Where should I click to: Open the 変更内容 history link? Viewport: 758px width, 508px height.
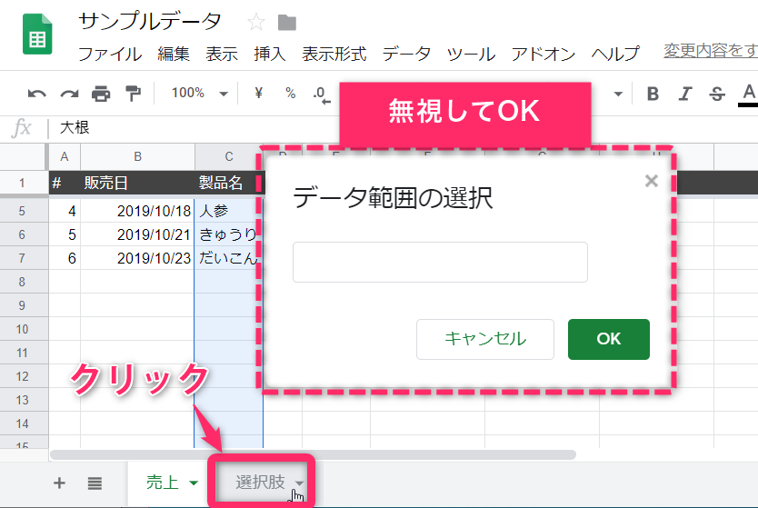tap(710, 50)
